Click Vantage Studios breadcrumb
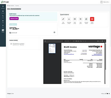This screenshot has width=111, height=98. click(x=10, y=6)
